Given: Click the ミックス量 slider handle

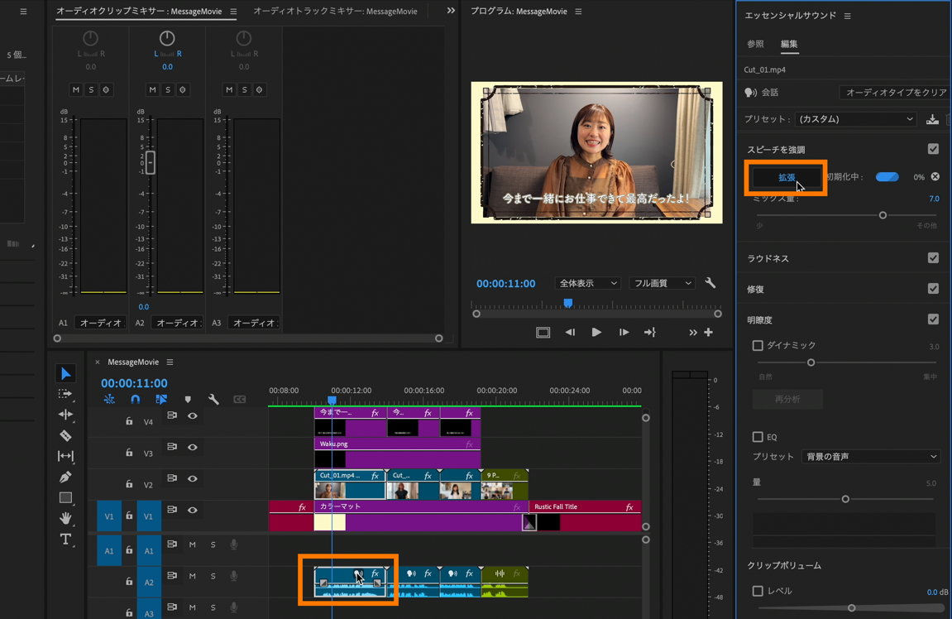Looking at the screenshot, I should click(x=883, y=215).
